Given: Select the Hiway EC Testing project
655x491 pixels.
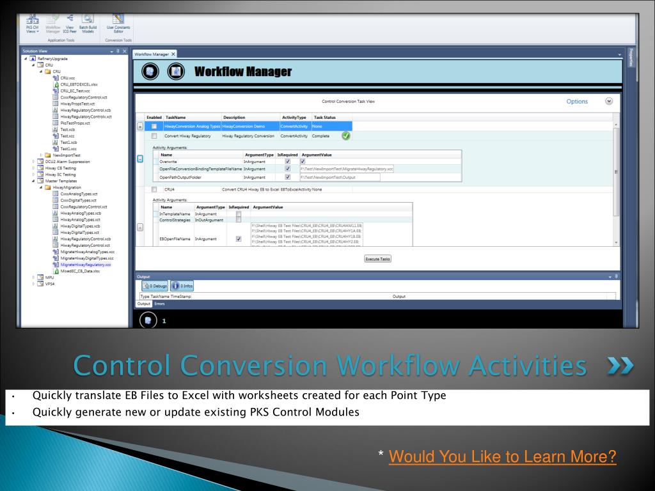Looking at the screenshot, I should coord(60,175).
